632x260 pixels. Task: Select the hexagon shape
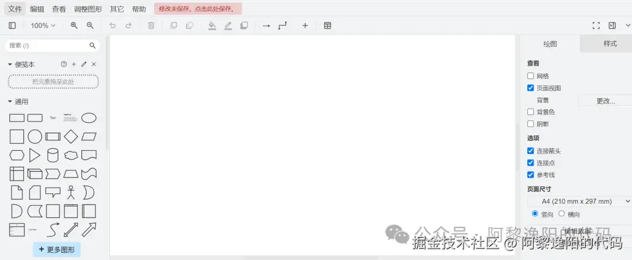click(x=17, y=155)
